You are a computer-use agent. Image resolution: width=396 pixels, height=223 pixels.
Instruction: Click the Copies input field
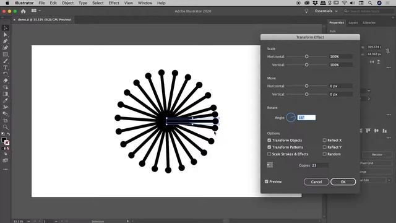click(320, 165)
